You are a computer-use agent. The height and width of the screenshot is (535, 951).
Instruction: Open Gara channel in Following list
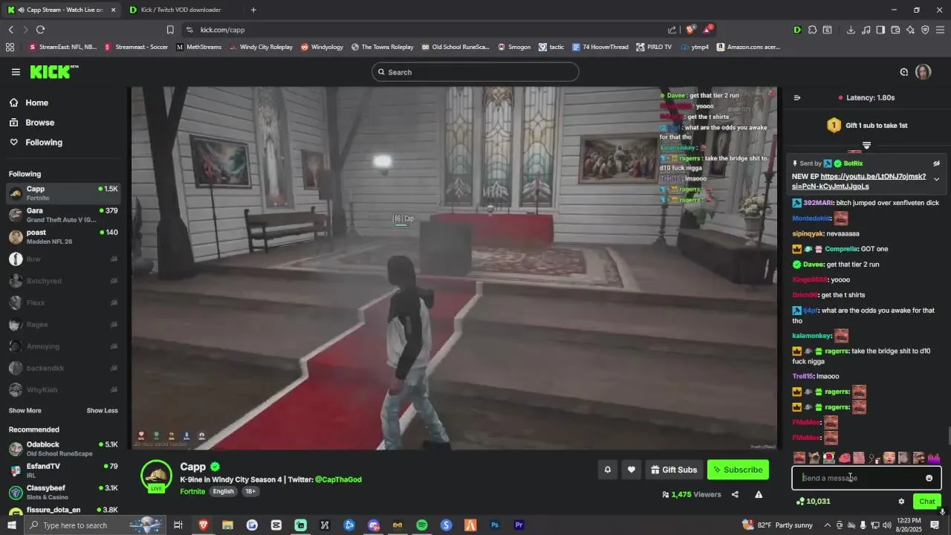click(x=63, y=215)
